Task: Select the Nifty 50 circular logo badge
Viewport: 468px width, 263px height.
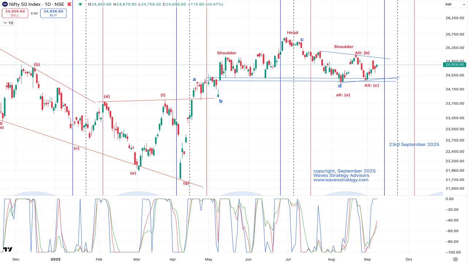Action: coord(5,5)
